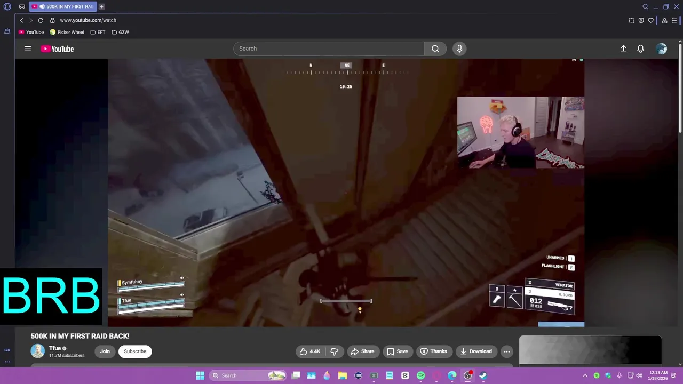Open OBS Studio from taskbar
683x384 pixels.
coord(467,375)
